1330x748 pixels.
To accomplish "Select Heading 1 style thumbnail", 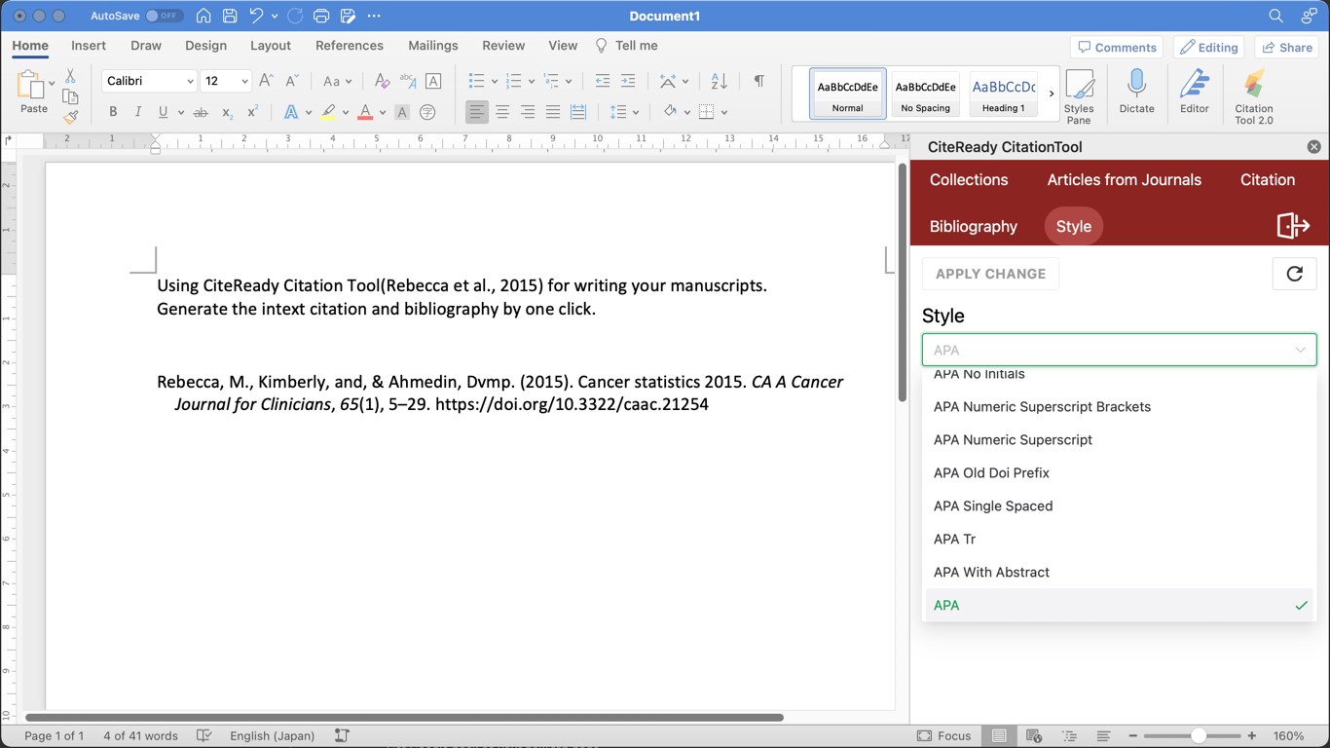I will click(1004, 93).
